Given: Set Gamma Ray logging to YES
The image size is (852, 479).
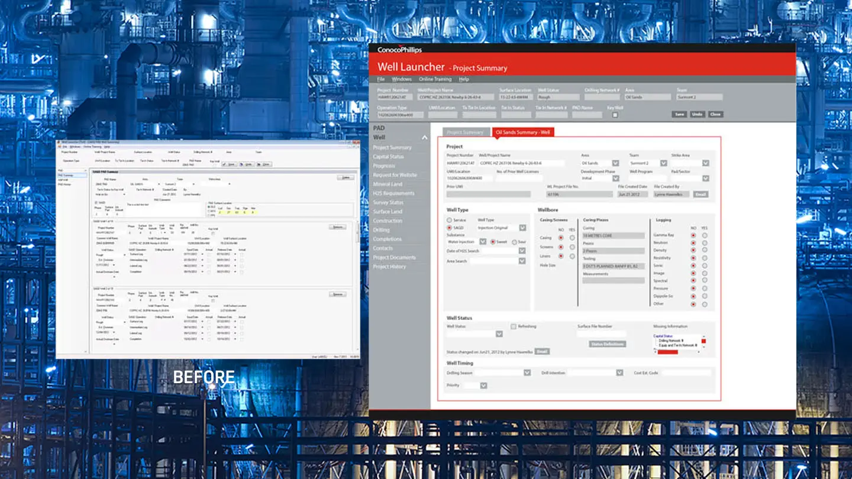Looking at the screenshot, I should tap(704, 235).
